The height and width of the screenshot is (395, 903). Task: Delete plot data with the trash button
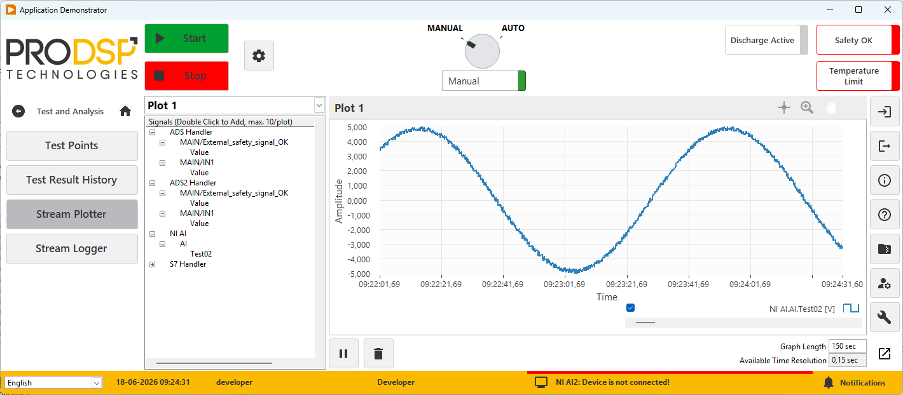tap(378, 354)
